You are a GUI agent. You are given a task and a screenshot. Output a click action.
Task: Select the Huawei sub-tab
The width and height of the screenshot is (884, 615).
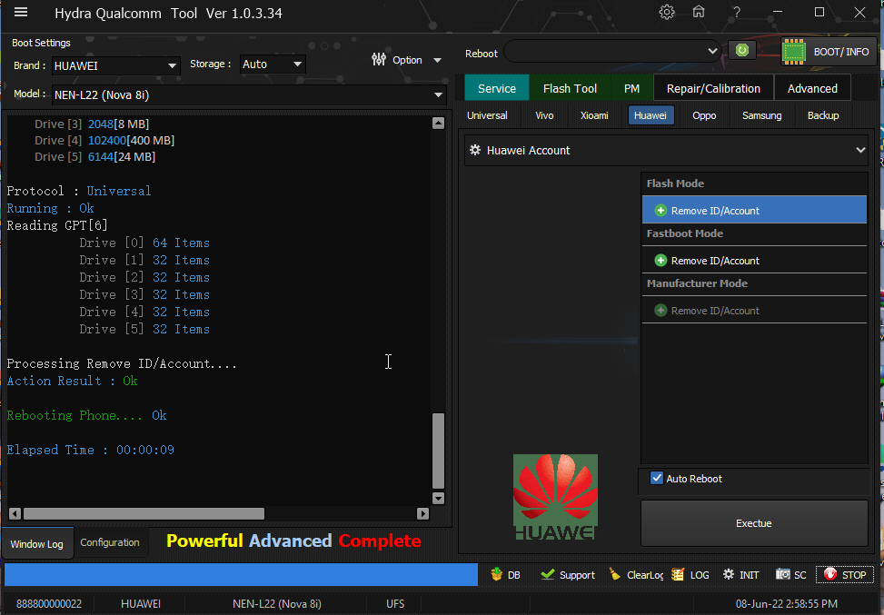(x=650, y=115)
